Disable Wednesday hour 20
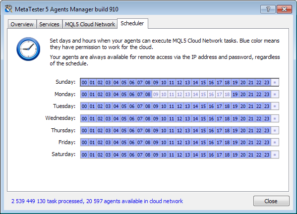Image resolution: width=297 pixels, height=214 pixels. click(x=243, y=118)
